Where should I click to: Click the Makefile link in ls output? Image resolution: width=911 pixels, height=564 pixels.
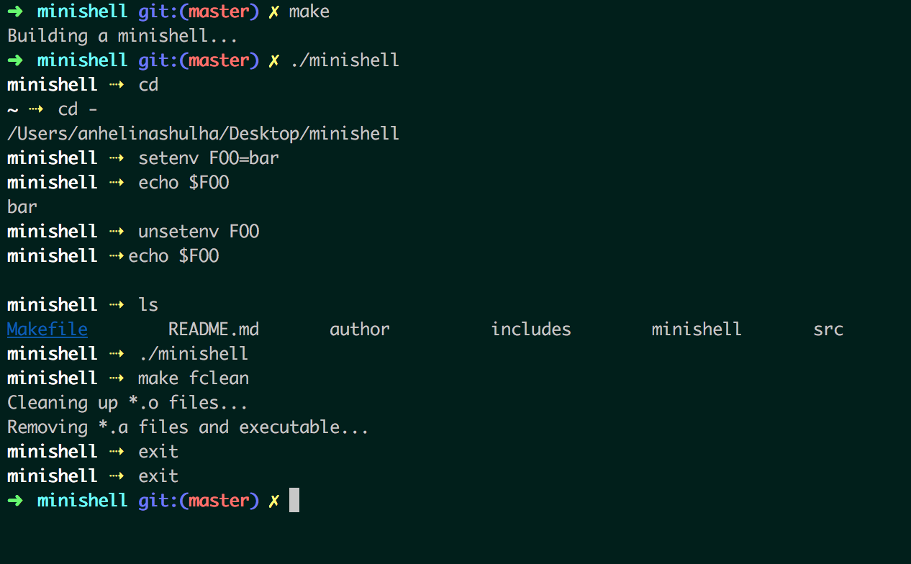[47, 329]
